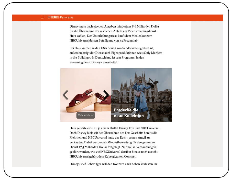Advance the ad carousel with right arrow

coord(106,95)
